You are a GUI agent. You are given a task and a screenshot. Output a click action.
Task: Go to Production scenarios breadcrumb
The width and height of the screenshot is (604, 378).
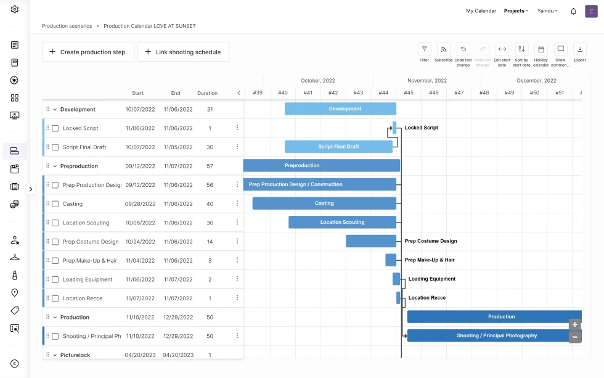point(67,26)
